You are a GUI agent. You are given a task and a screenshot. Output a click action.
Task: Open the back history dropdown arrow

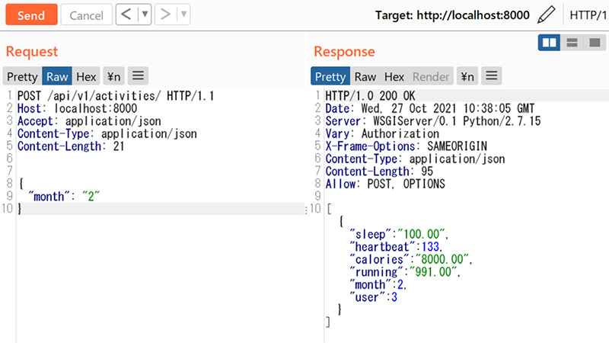coord(145,14)
